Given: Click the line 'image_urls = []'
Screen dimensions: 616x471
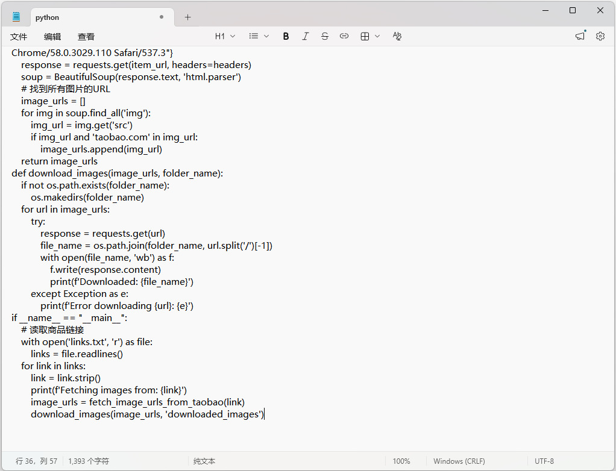Looking at the screenshot, I should [53, 101].
